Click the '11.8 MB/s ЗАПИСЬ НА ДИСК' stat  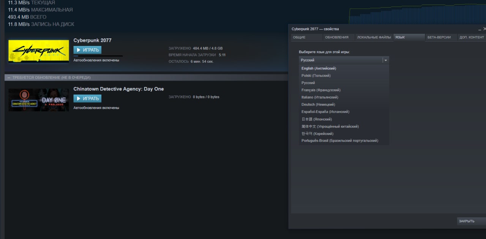point(41,24)
